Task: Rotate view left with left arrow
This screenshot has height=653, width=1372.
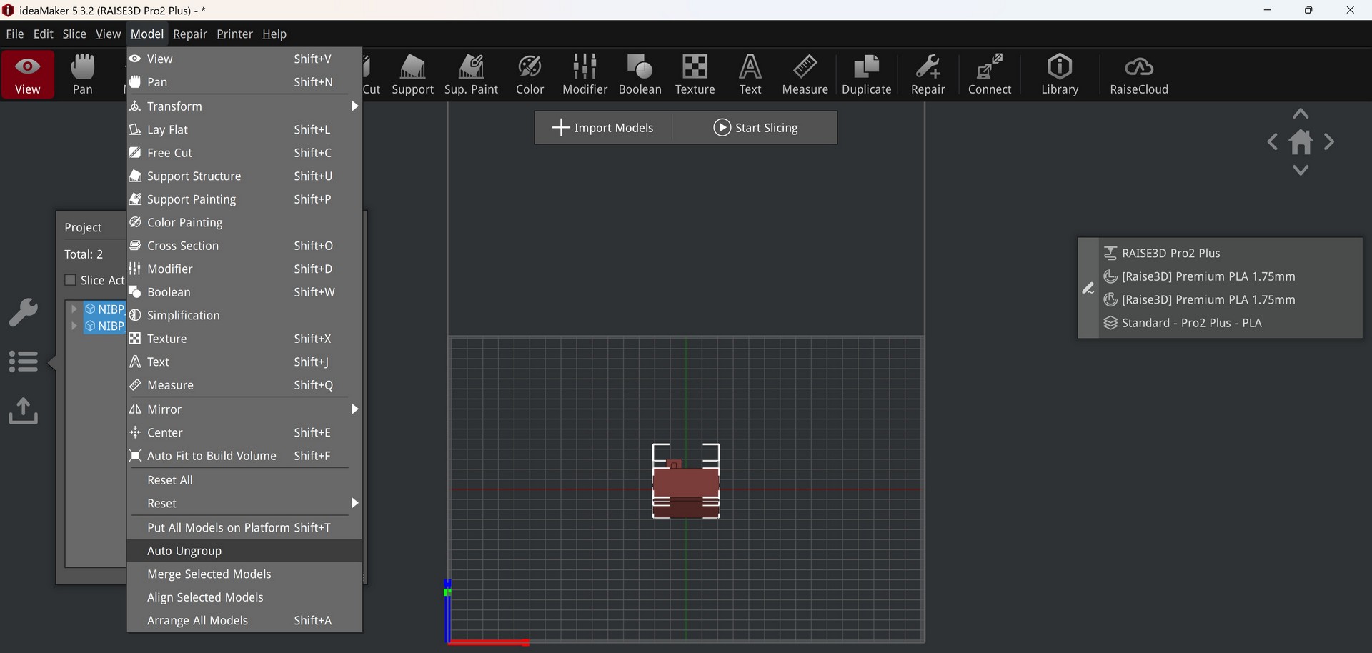Action: 1273,142
